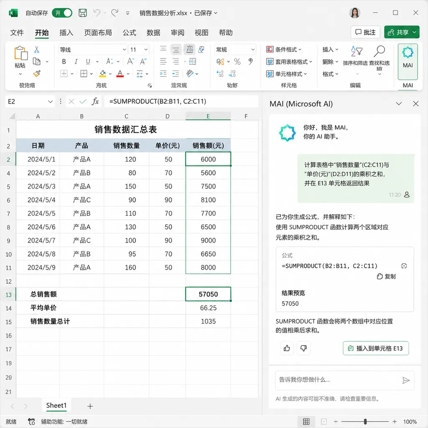Click the Comma Style icon
The width and height of the screenshot is (428, 428).
(x=250, y=61)
